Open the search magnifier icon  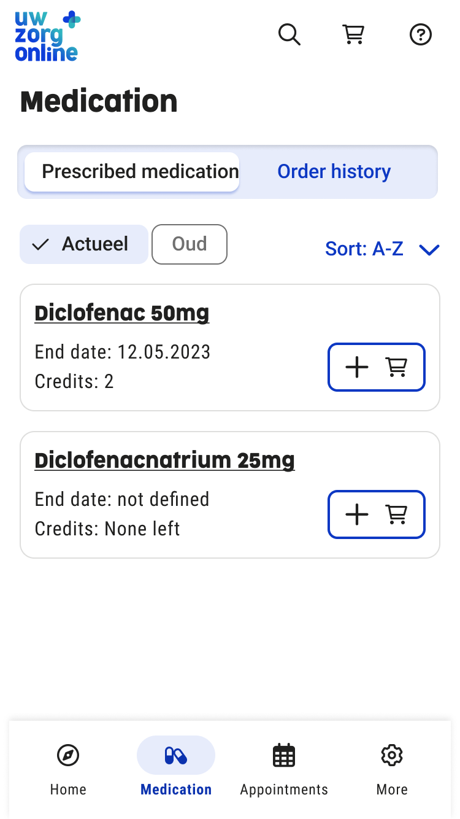point(289,34)
